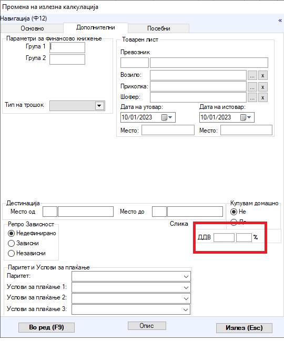Confirm with Во ред (F9) button
Screen dimensions: 284x341
coord(46,327)
